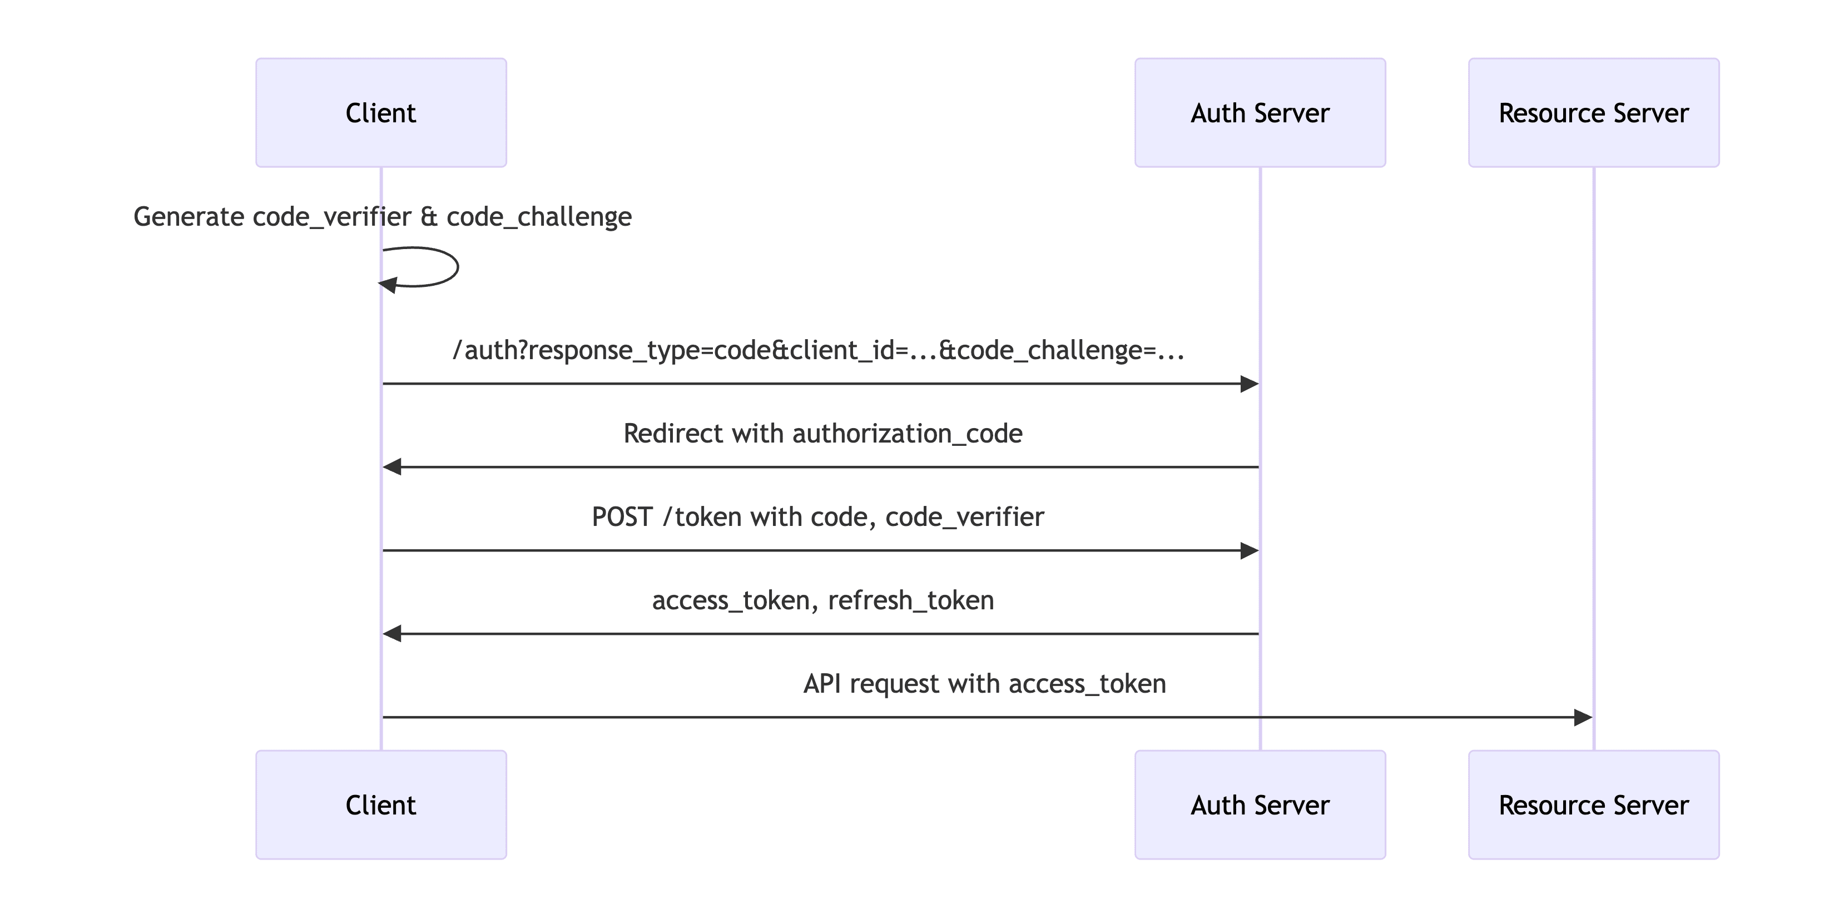Select the '/auth?response_type=code' request message text

point(819,350)
